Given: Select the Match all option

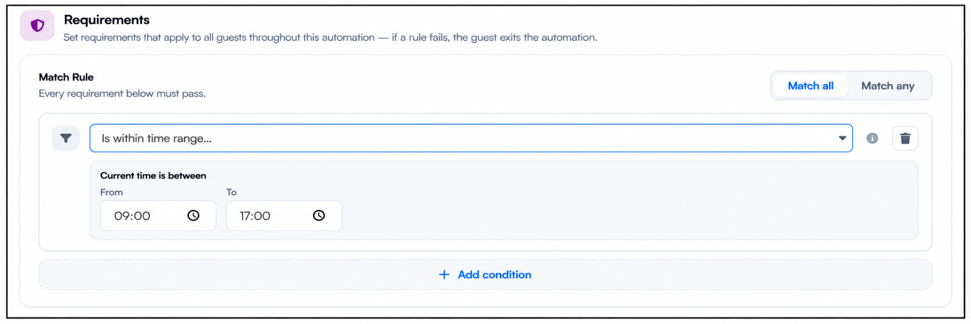Looking at the screenshot, I should click(811, 86).
